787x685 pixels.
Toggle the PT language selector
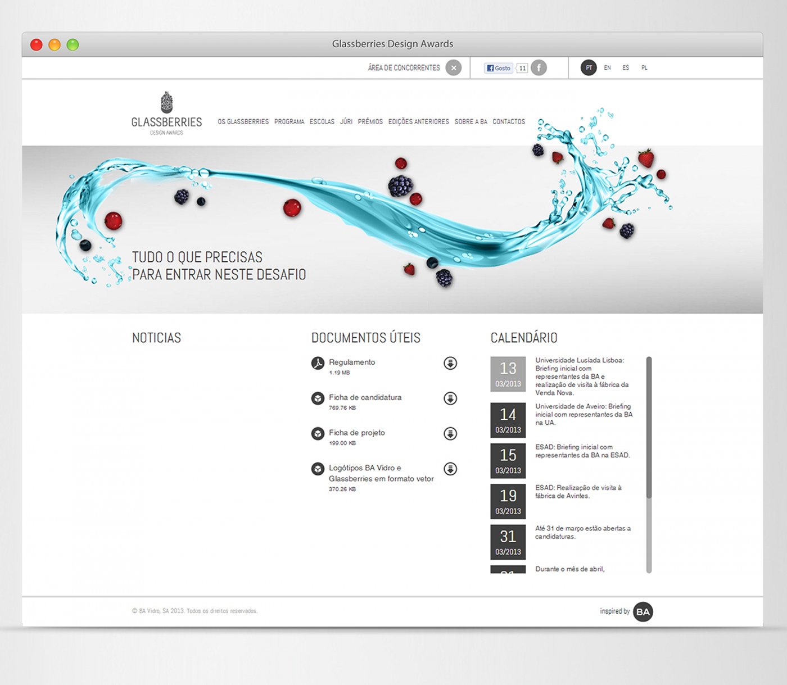pyautogui.click(x=589, y=67)
